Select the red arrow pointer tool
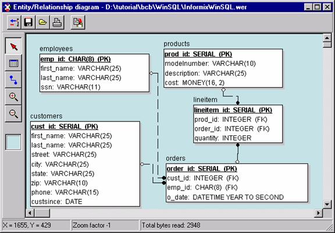335x233 pixels. click(x=13, y=46)
